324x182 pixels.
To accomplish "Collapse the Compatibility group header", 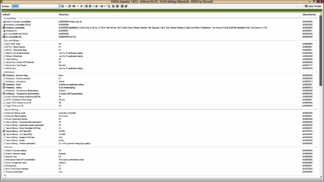I will point(10,18).
